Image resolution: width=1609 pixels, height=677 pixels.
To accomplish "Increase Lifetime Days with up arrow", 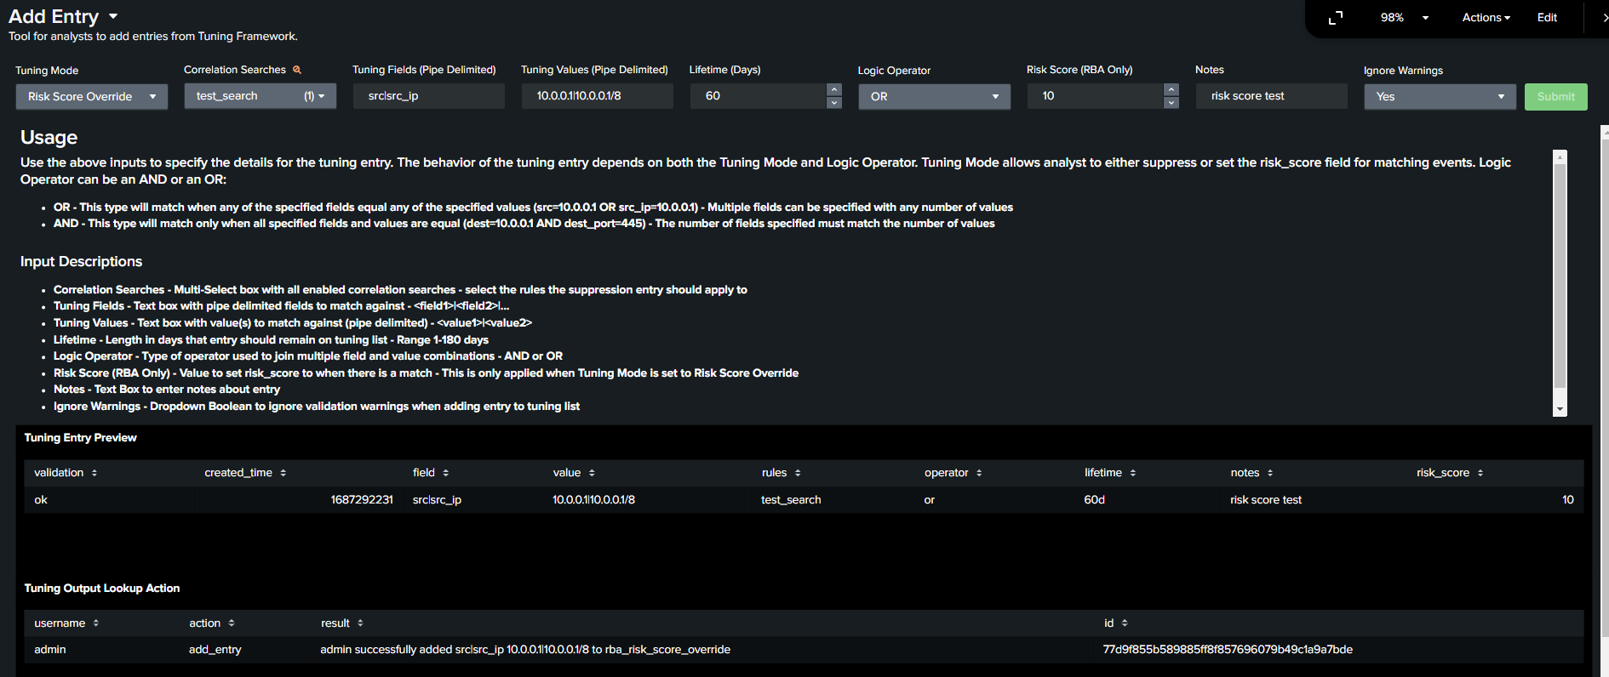I will pos(834,89).
